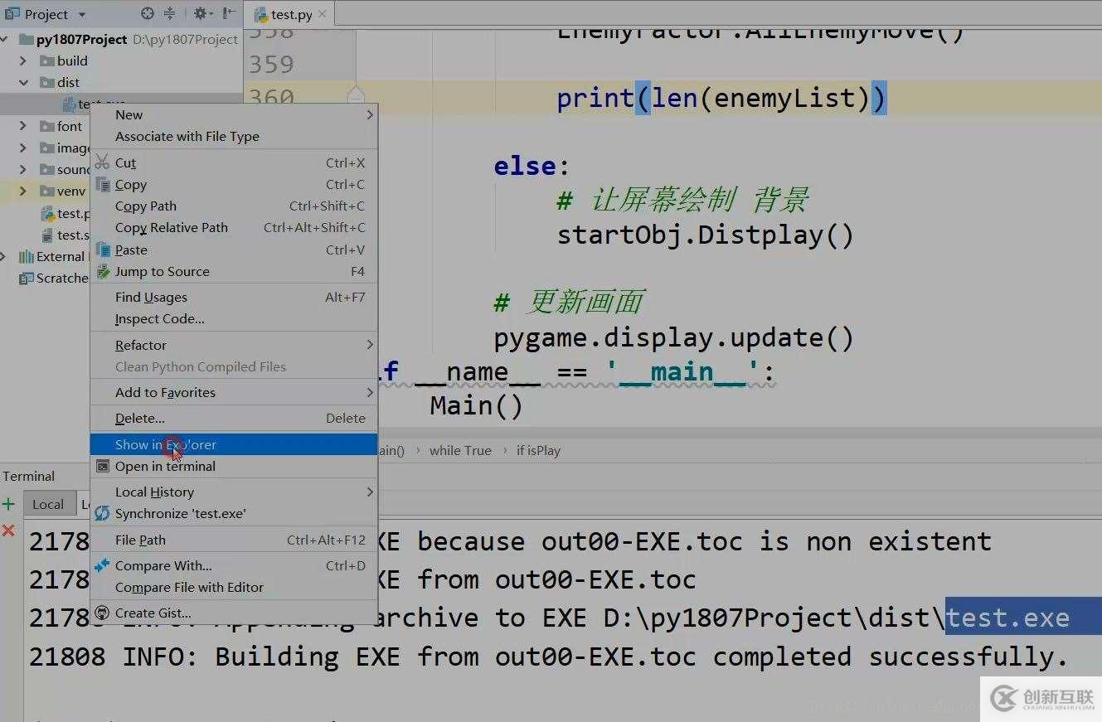The height and width of the screenshot is (722, 1102).
Task: Click the clipboard icon next to Paste
Action: coord(103,250)
